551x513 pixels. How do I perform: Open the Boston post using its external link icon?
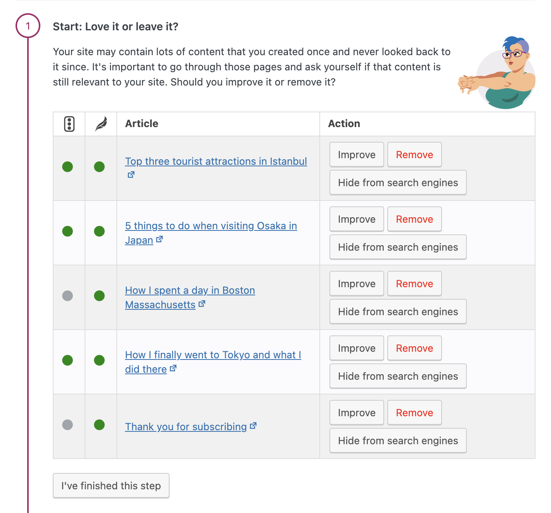click(202, 304)
